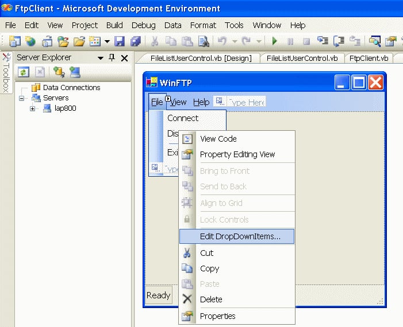Open the Debug menu
Image resolution: width=403 pixels, height=327 pixels.
click(x=143, y=25)
